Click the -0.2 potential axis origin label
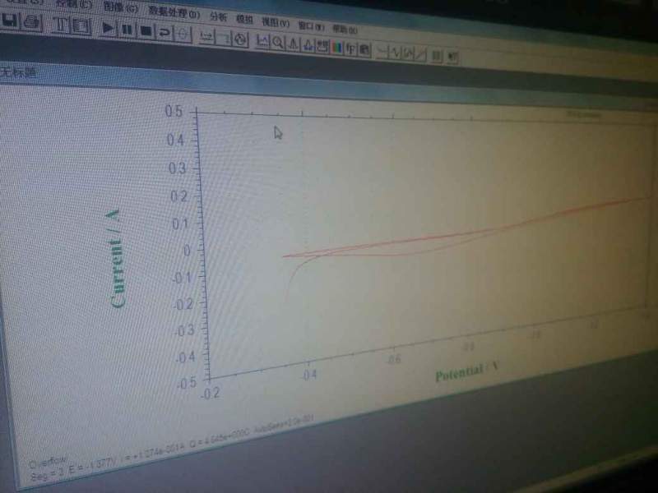The height and width of the screenshot is (493, 658). coord(210,393)
